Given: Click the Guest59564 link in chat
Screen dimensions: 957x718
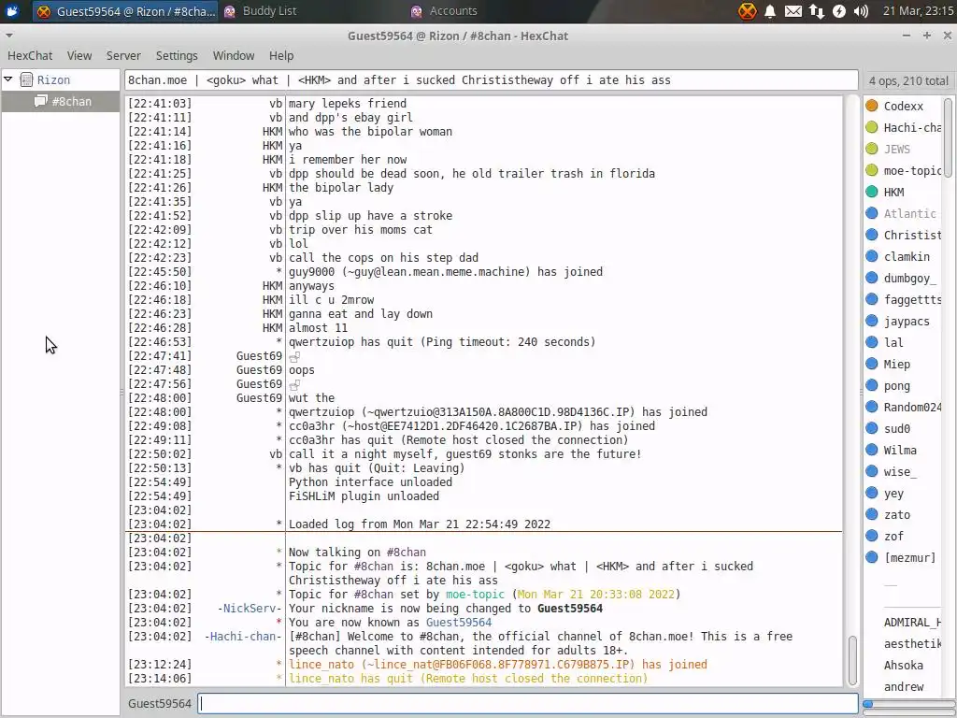Looking at the screenshot, I should point(458,622).
